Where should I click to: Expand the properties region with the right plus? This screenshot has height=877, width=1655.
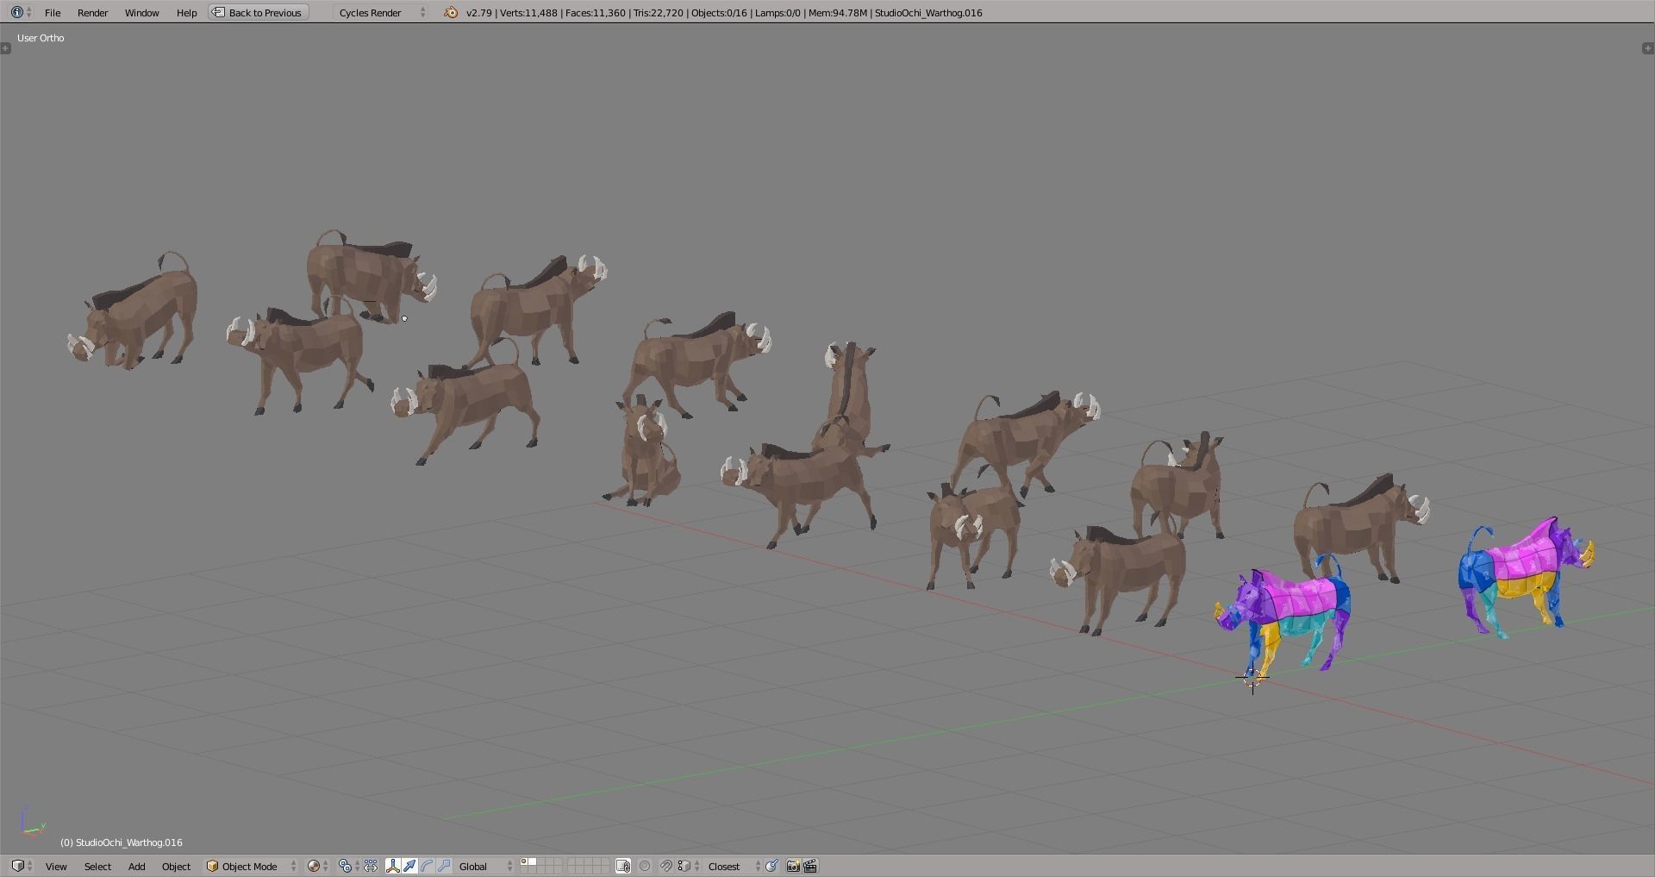(1648, 48)
